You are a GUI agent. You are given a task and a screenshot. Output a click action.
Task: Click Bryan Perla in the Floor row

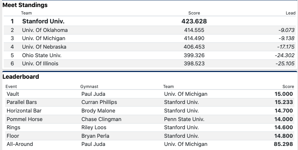click(x=95, y=136)
